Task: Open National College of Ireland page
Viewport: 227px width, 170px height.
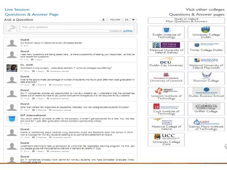Action: [166, 124]
